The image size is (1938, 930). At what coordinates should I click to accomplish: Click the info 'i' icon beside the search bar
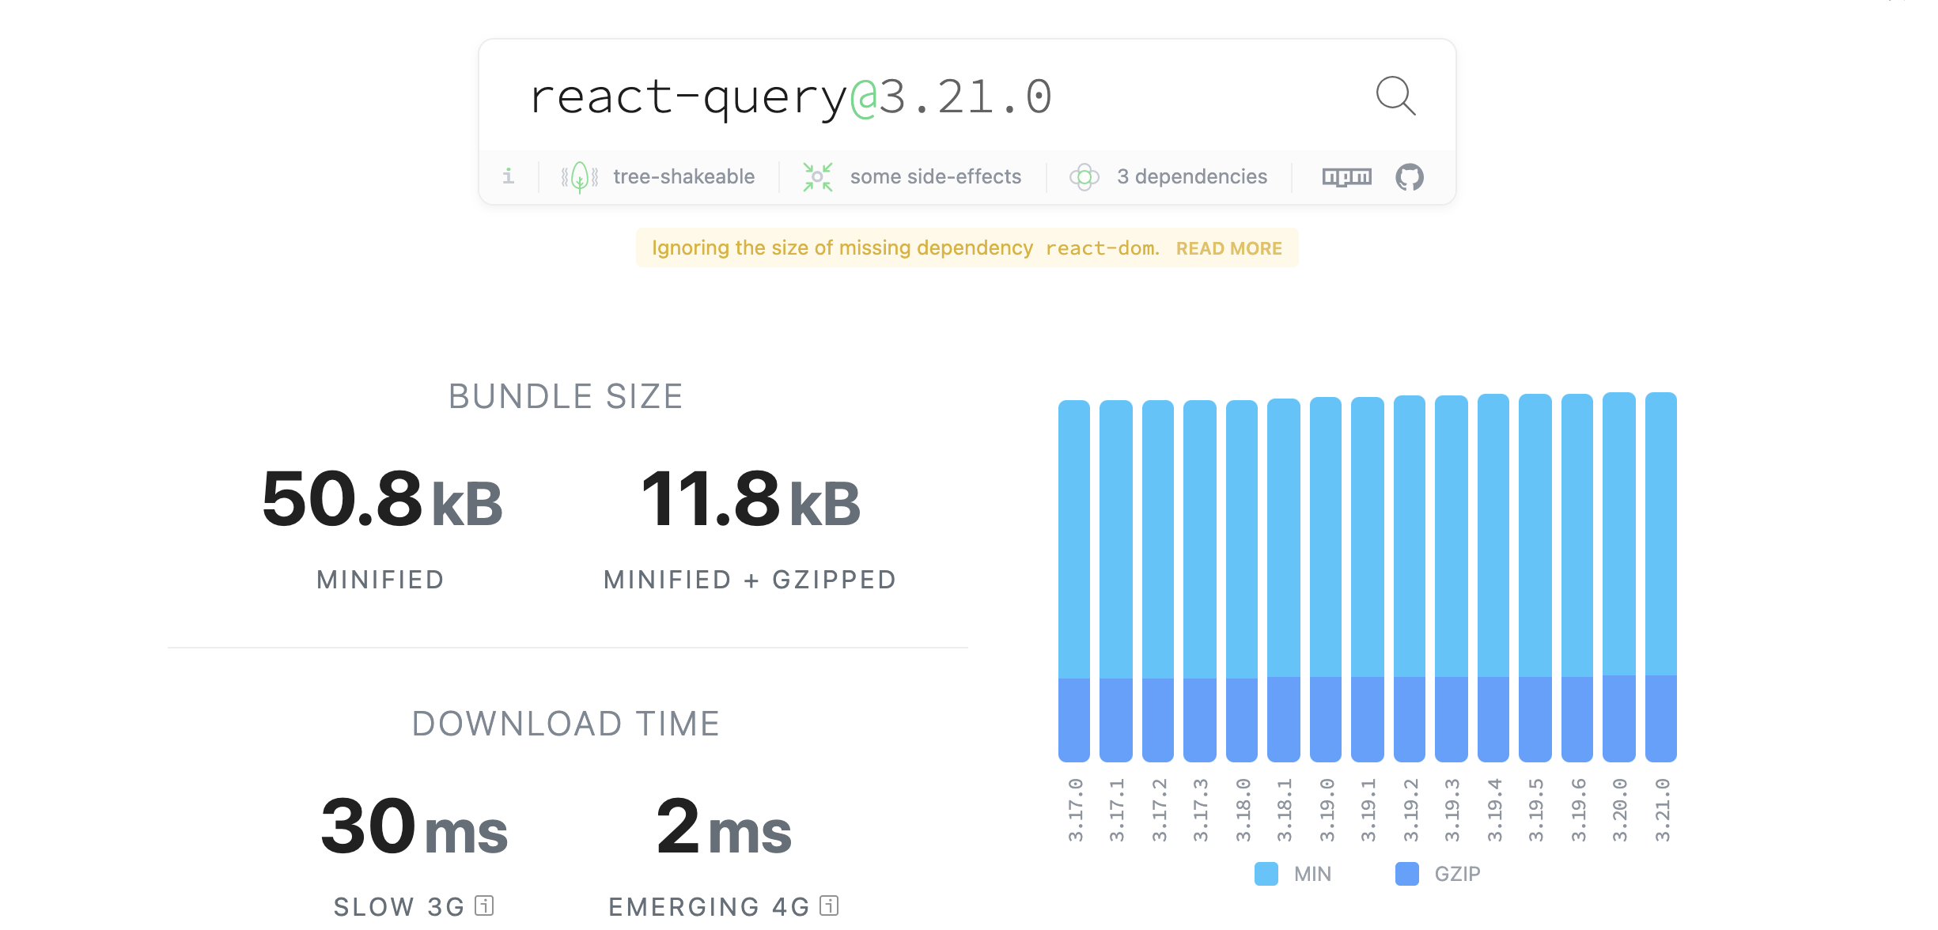[x=509, y=176]
